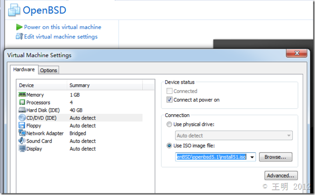Click the Device column header
315x195 pixels.
42,85
